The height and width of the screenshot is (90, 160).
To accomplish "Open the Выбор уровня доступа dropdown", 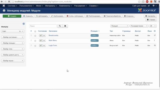I will pyautogui.click(x=13, y=55).
